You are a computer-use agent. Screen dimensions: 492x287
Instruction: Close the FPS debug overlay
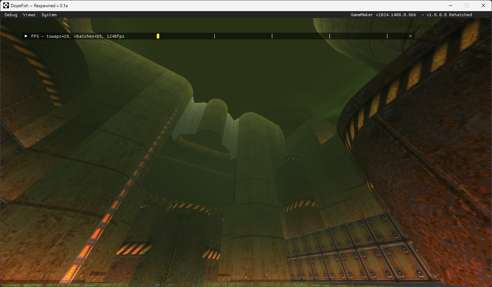coord(410,36)
